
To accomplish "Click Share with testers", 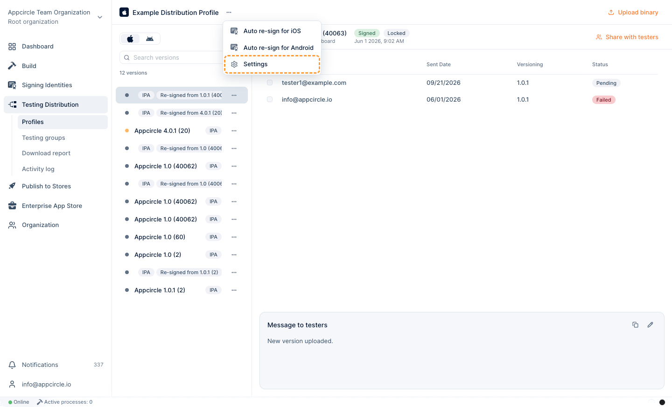I will [x=627, y=37].
